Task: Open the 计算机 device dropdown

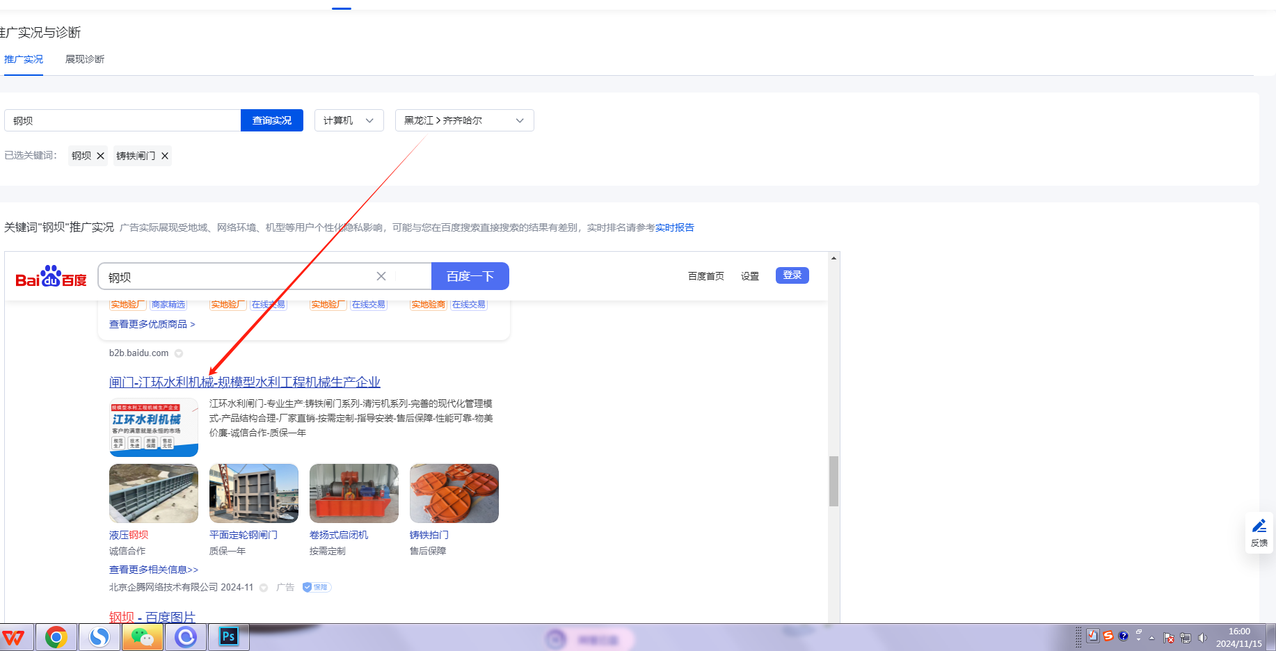Action: [x=349, y=120]
